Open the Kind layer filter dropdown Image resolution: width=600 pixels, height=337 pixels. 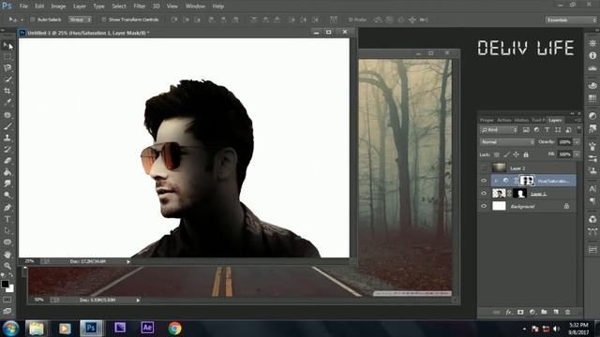pos(499,130)
